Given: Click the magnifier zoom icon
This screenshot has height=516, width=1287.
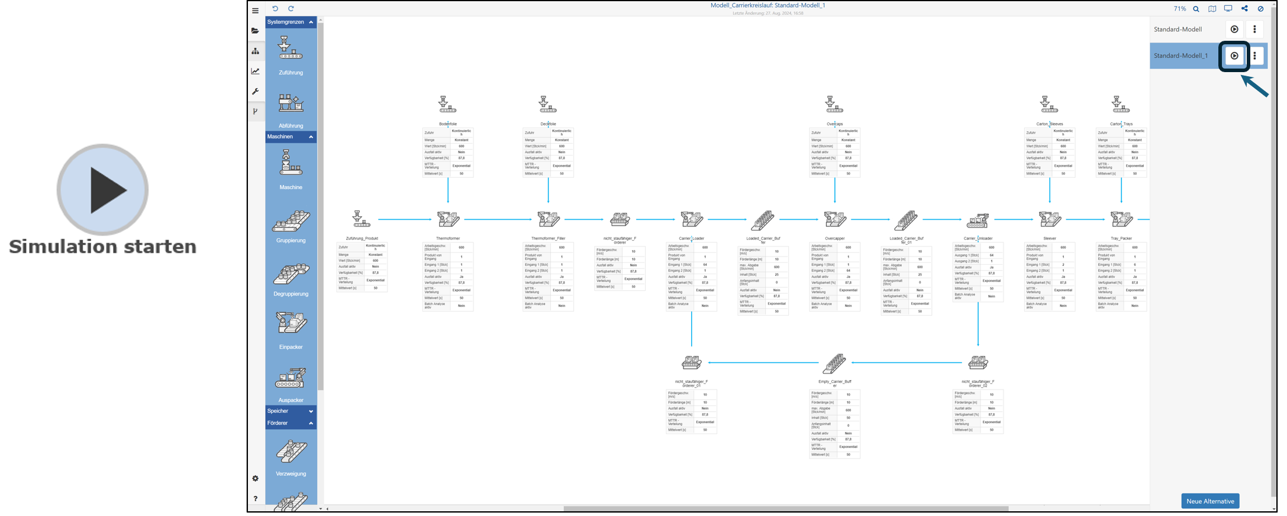Looking at the screenshot, I should (1196, 9).
